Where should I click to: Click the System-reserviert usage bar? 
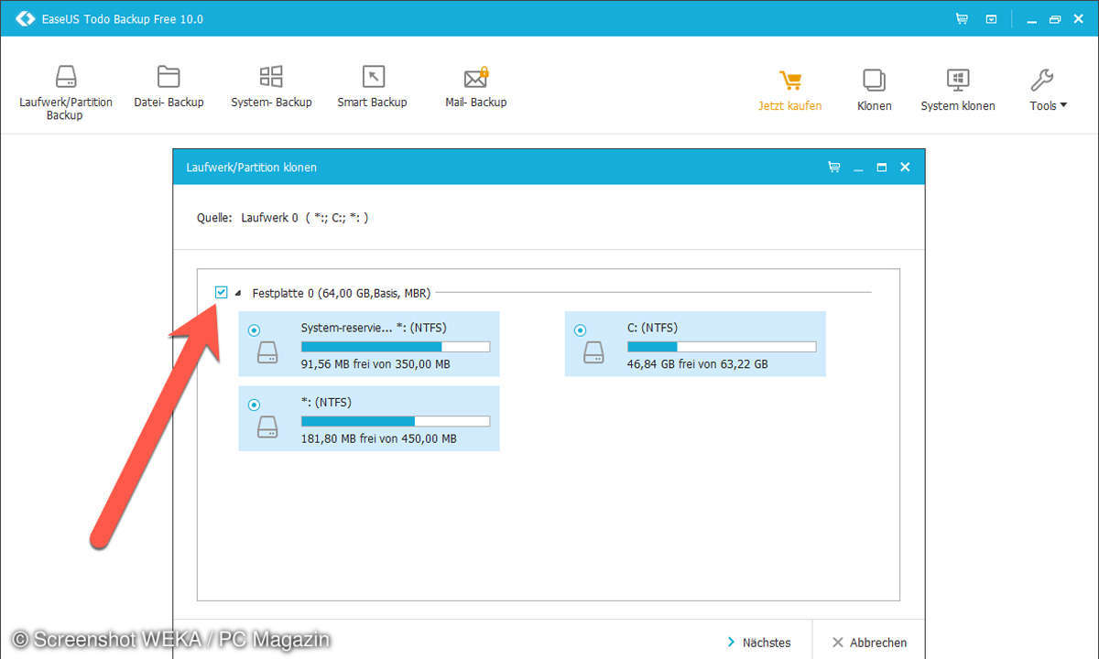(x=396, y=347)
